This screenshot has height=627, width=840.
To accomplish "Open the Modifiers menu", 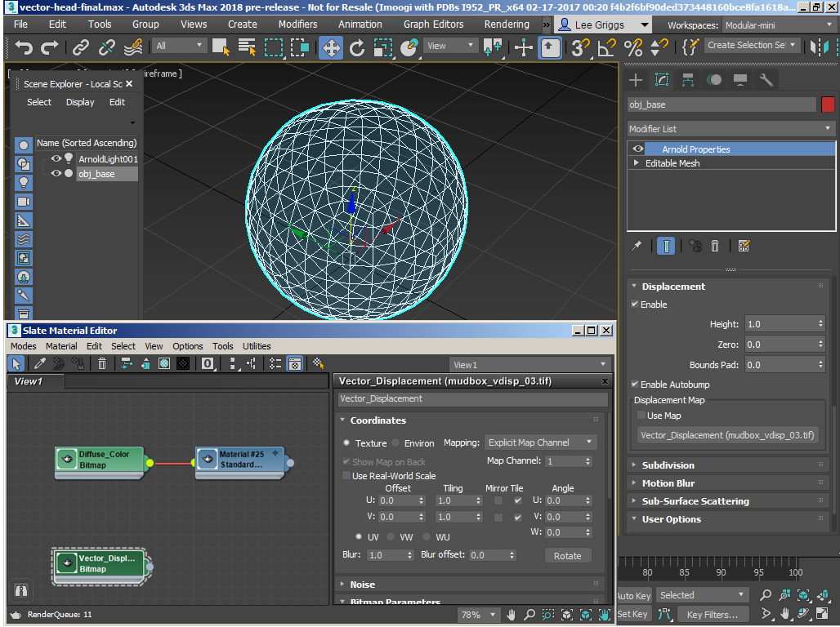I will 297,24.
